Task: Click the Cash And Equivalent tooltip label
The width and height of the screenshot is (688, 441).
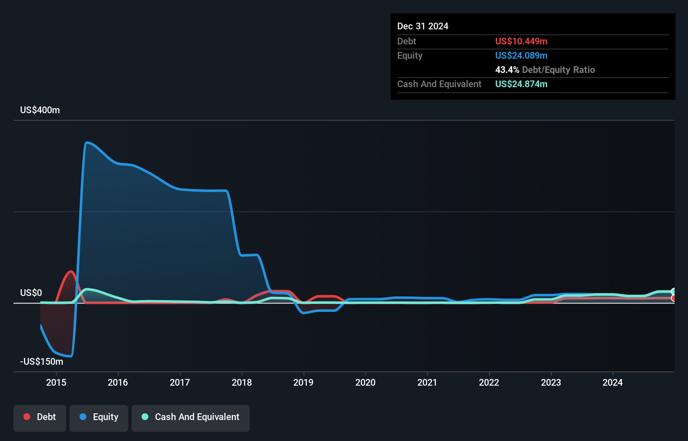Action: click(x=439, y=84)
